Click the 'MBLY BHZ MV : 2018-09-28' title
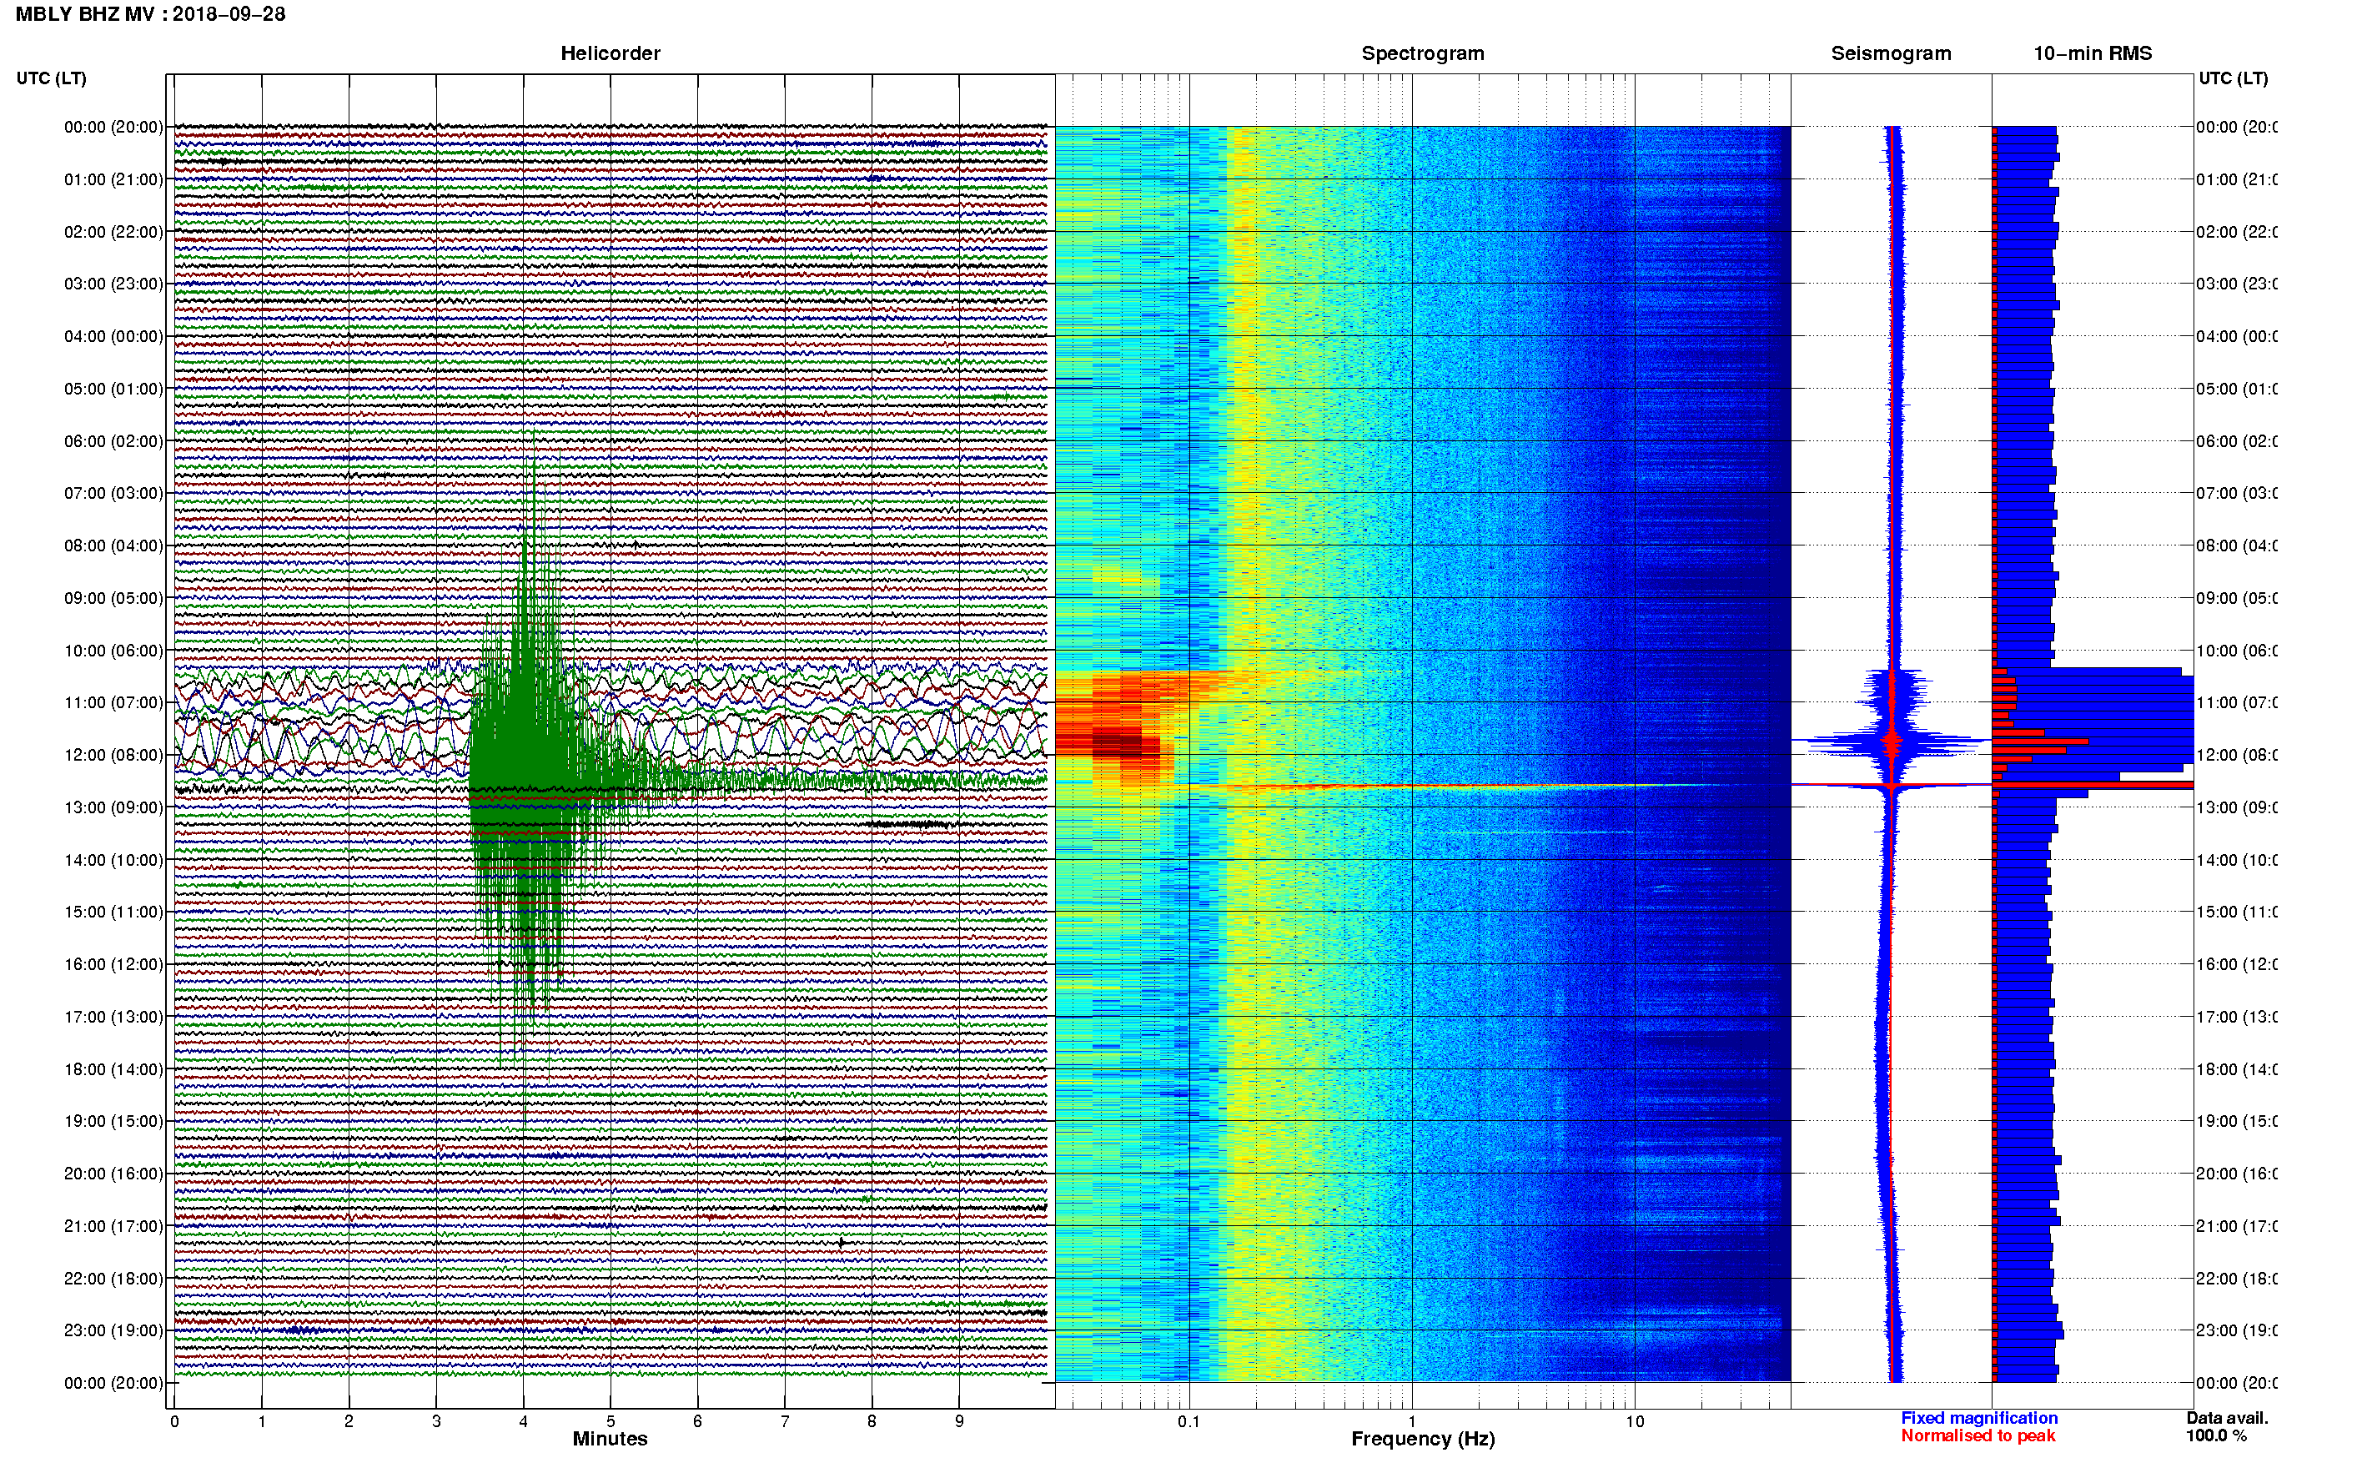 click(x=150, y=13)
